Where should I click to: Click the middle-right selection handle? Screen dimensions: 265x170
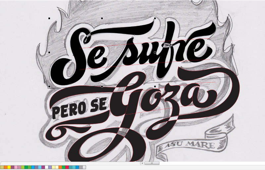coord(155,52)
